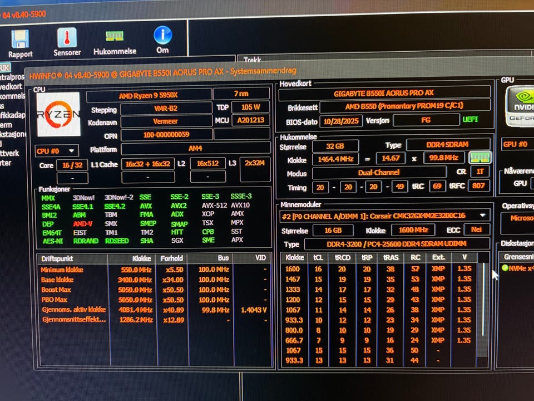Click the RDSEED feature label
Viewport: 534px width, 401px height.
click(116, 241)
